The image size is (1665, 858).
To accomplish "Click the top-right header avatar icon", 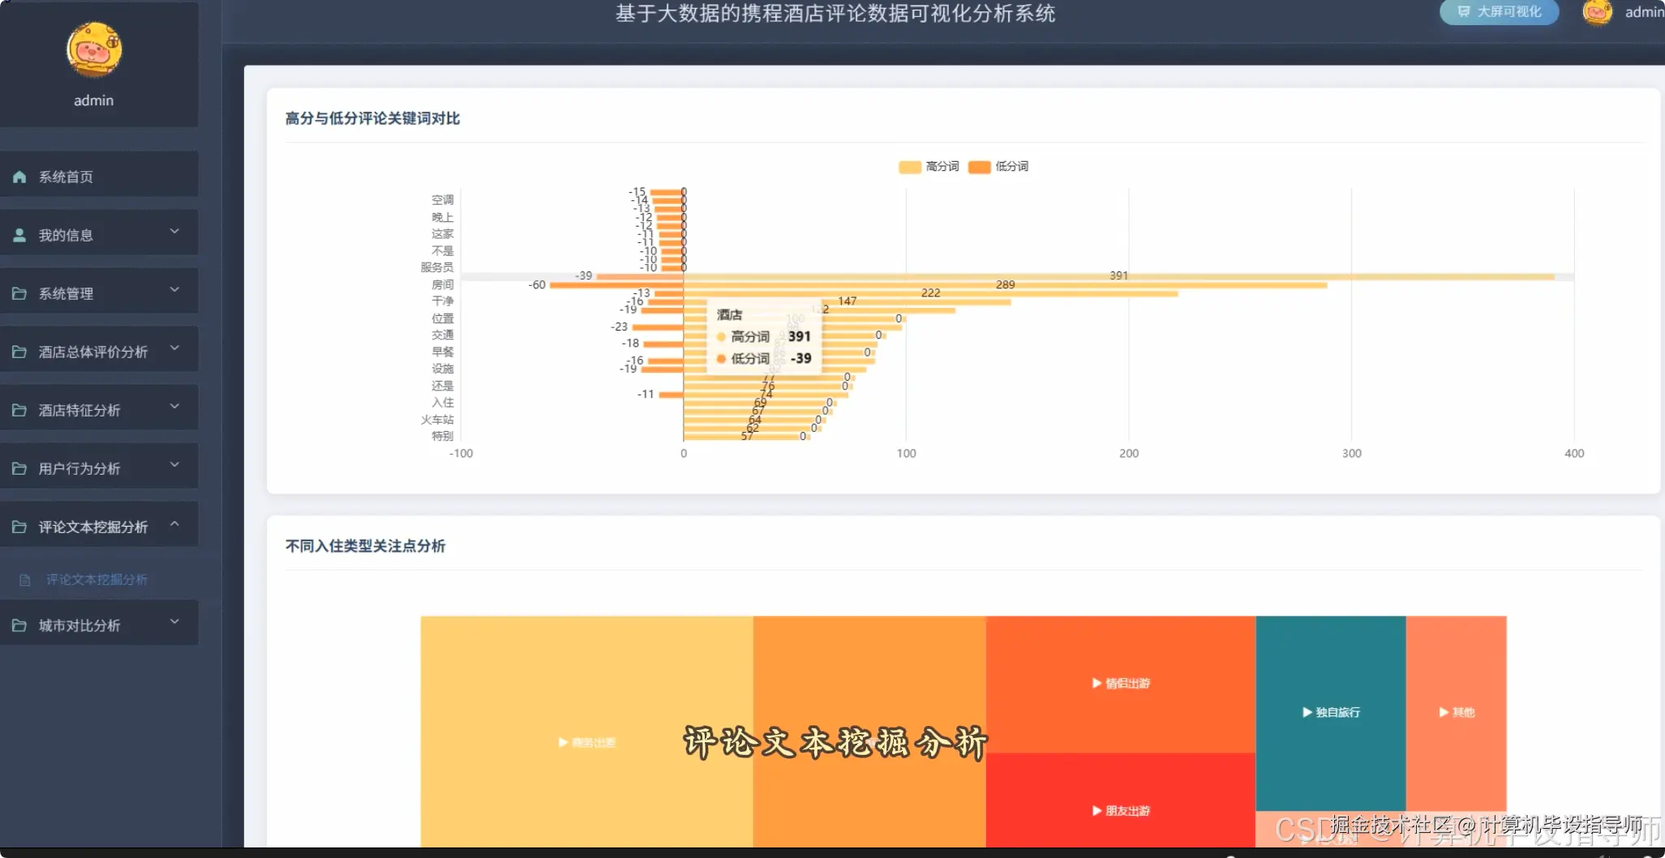I will coord(1597,12).
